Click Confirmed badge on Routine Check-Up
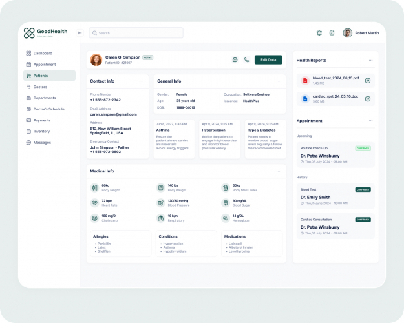Image resolution: width=404 pixels, height=323 pixels. point(363,148)
